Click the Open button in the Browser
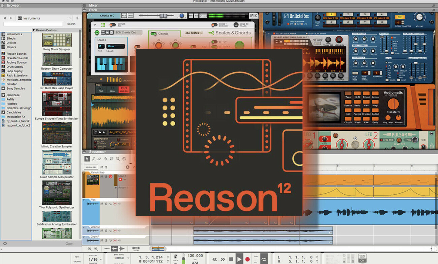This screenshot has height=264, width=438. tap(70, 244)
